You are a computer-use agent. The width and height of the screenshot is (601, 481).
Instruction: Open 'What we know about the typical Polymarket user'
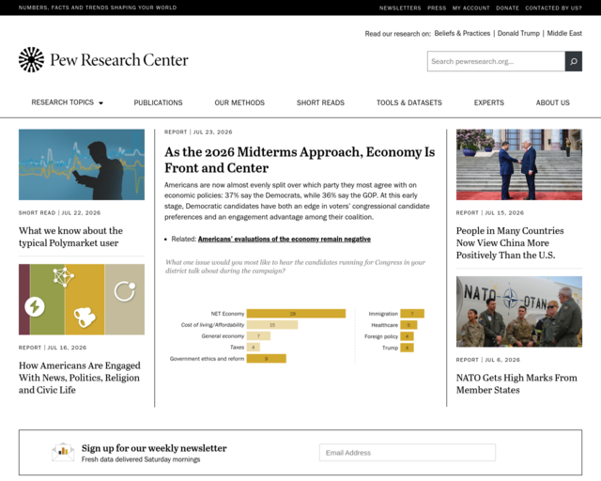pos(71,237)
